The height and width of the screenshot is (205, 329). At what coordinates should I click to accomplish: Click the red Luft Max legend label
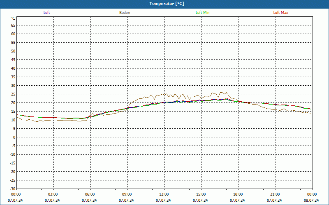click(x=280, y=13)
